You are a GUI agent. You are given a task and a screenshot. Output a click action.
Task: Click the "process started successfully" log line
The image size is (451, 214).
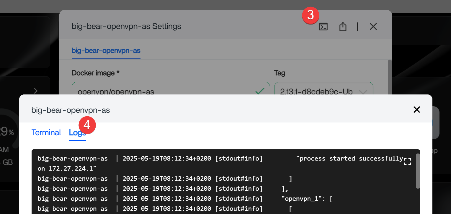[x=220, y=159]
